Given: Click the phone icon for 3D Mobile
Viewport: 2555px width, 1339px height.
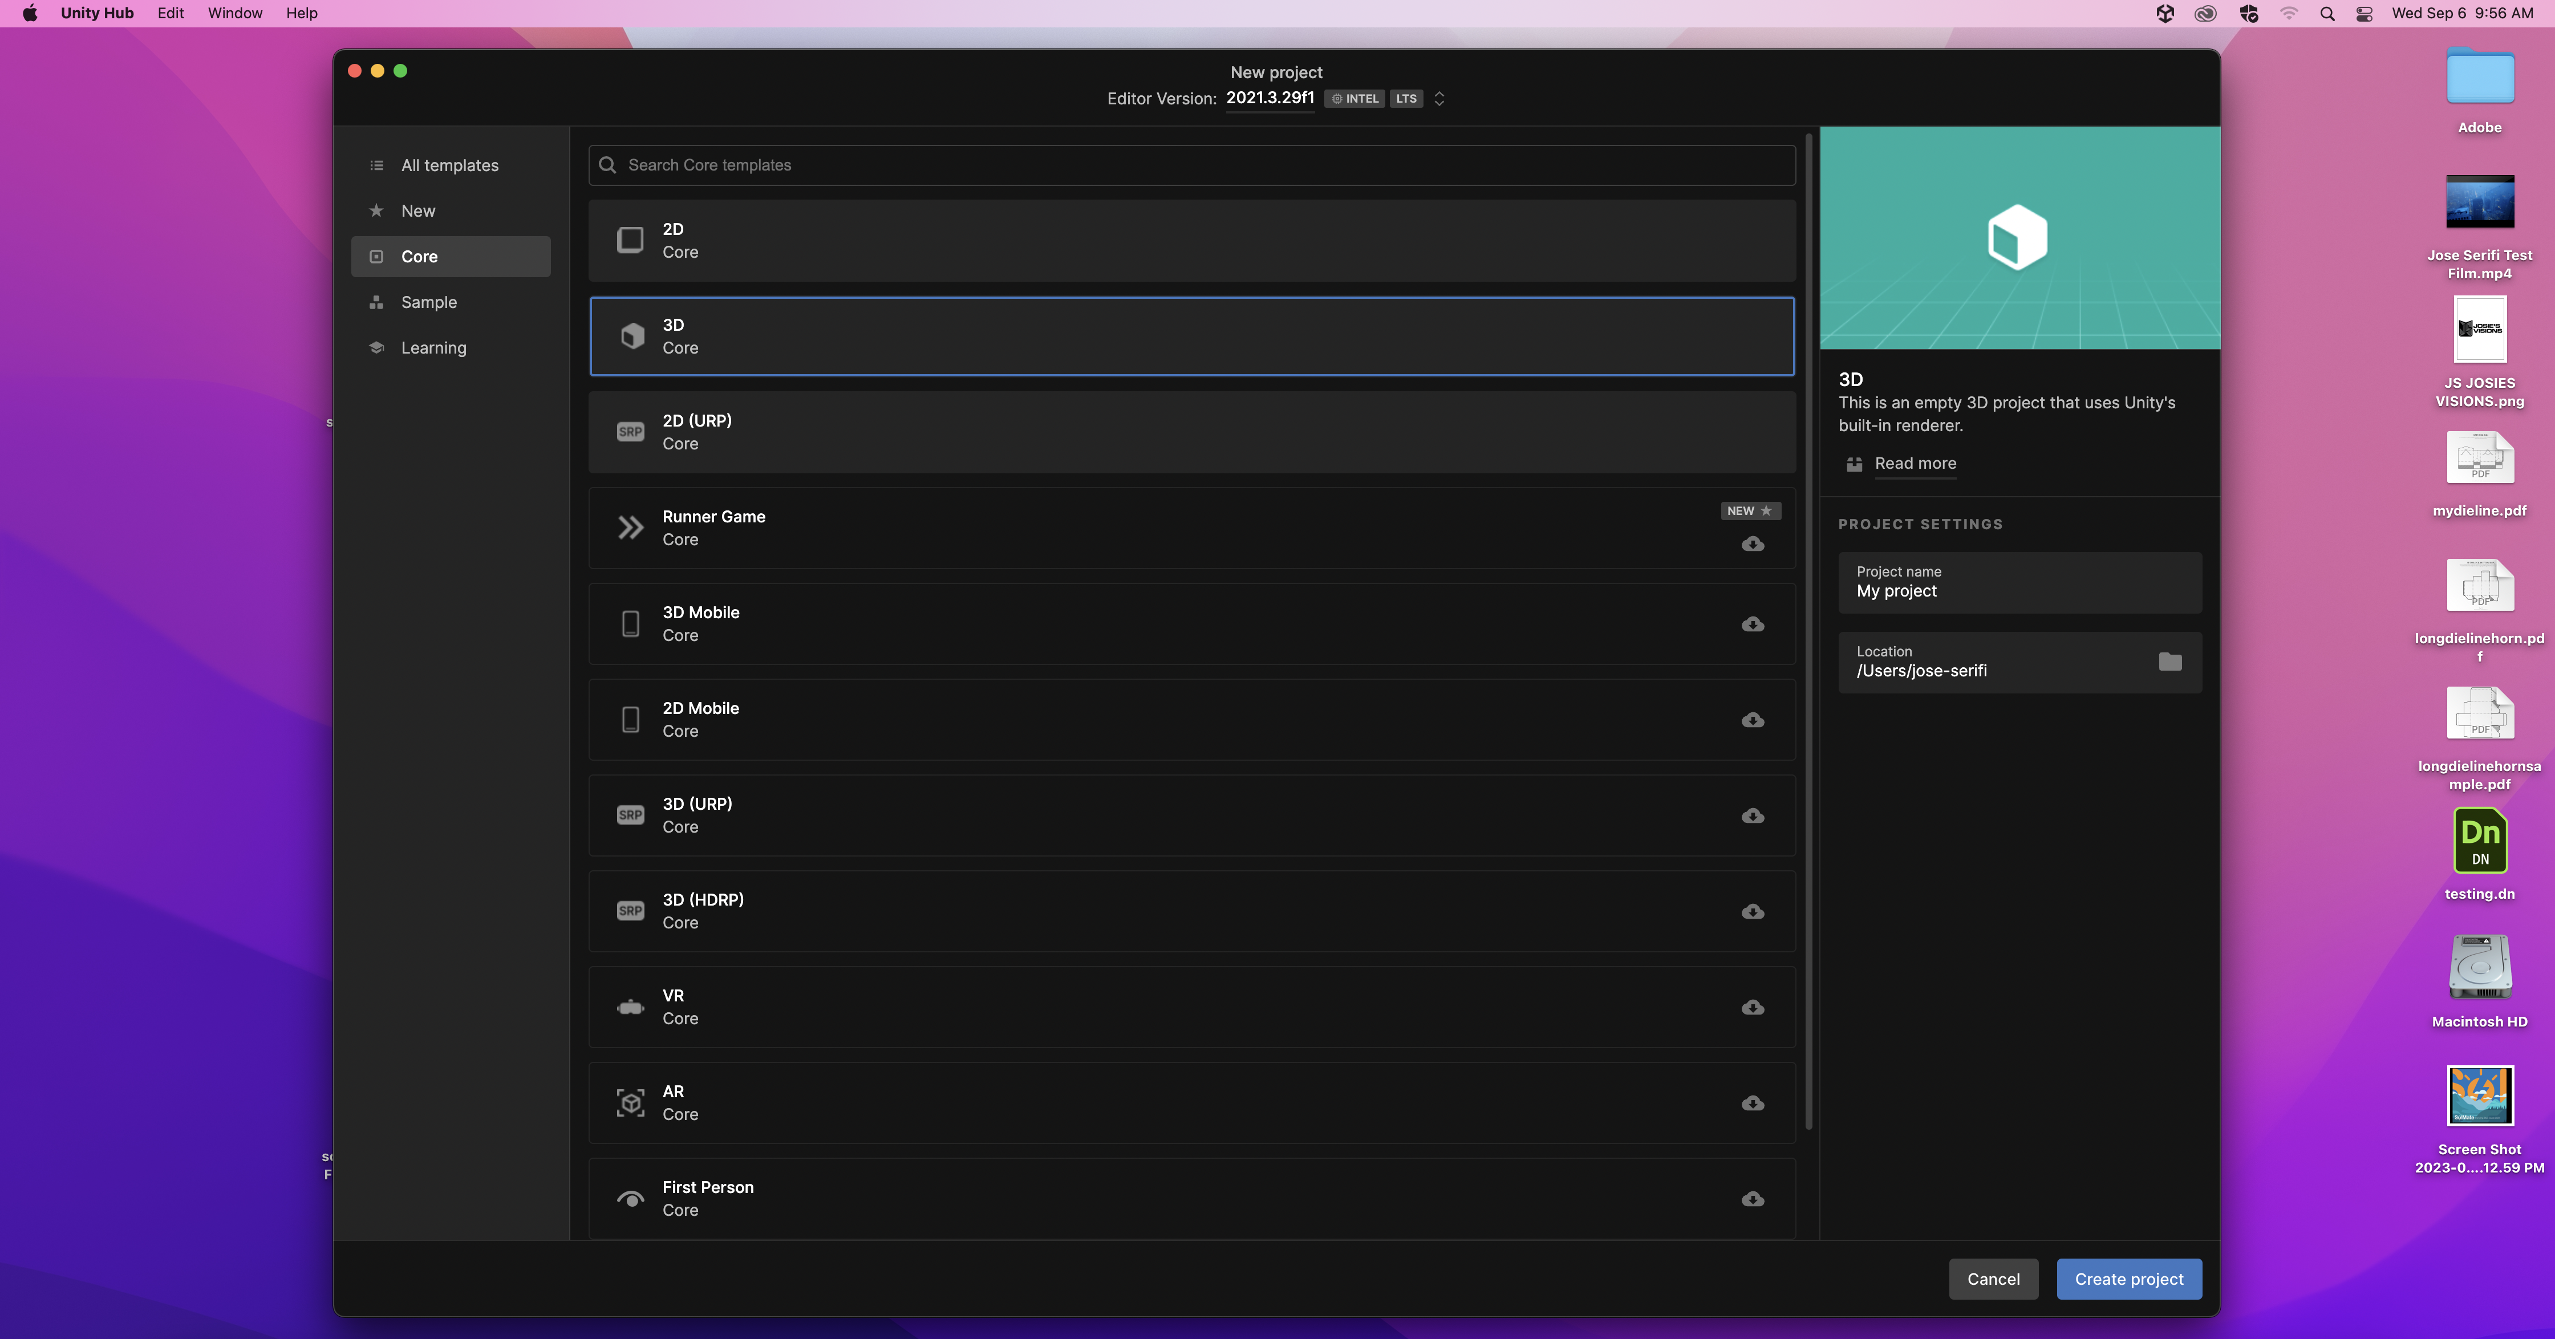Looking at the screenshot, I should [630, 624].
